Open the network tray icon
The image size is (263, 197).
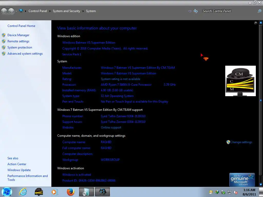coord(229,192)
